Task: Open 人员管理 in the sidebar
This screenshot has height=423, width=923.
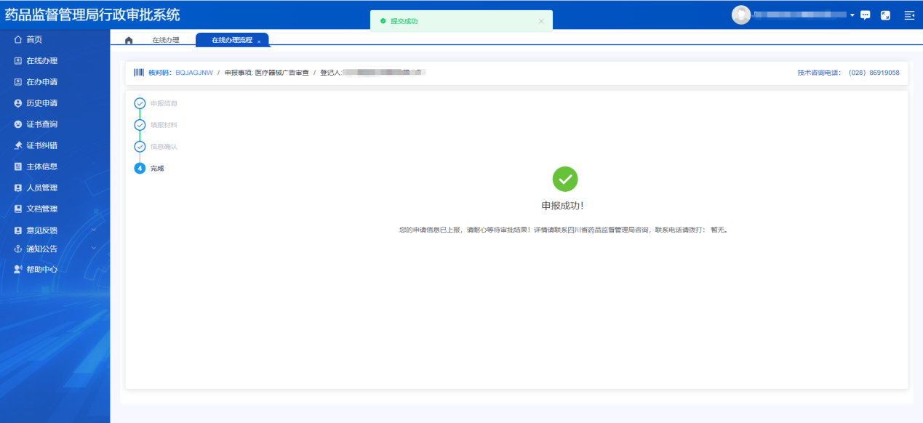Action: pyautogui.click(x=41, y=188)
